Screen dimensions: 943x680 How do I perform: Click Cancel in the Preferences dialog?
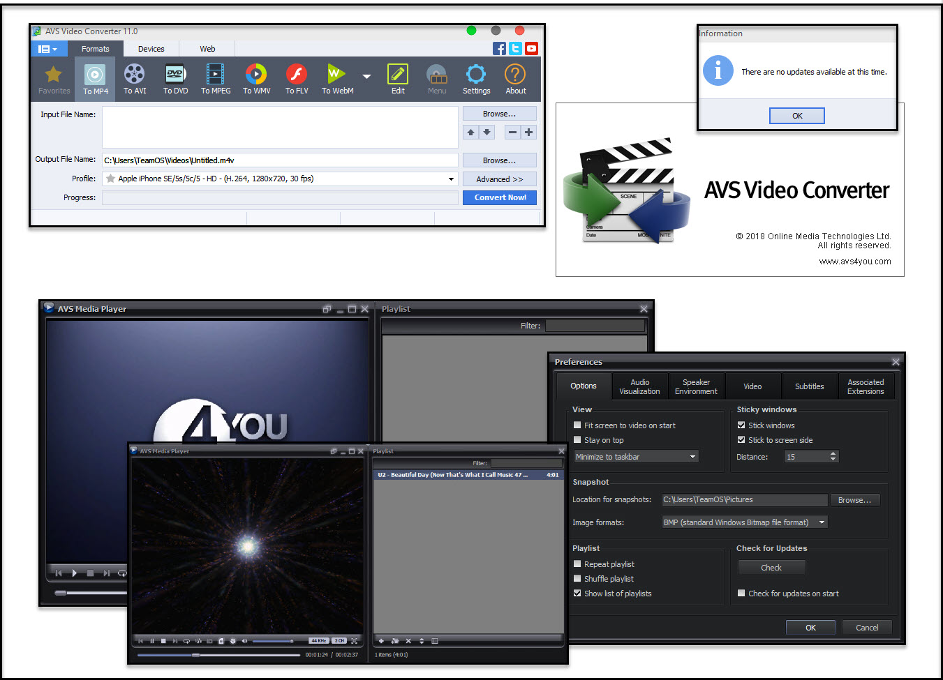[867, 628]
